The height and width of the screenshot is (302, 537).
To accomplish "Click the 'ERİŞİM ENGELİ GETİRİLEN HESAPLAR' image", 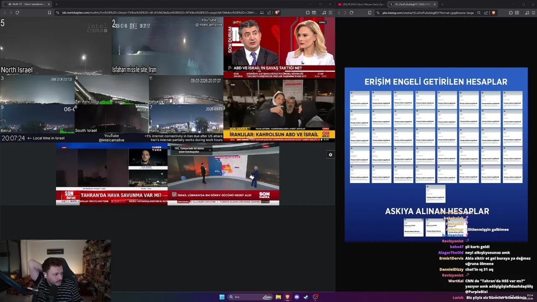I will coord(436,154).
